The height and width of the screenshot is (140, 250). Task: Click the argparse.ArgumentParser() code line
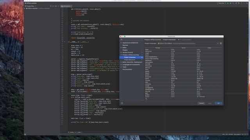point(85,59)
